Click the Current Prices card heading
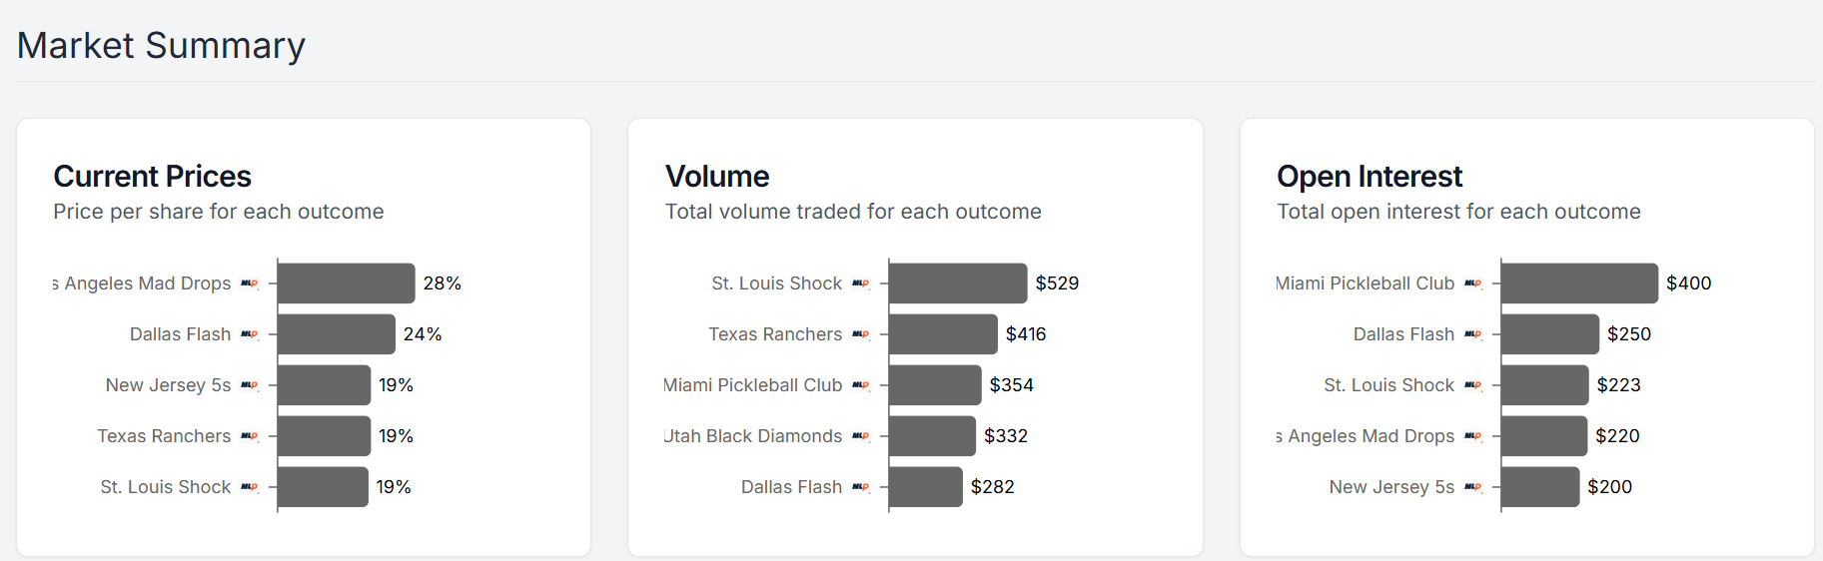 pos(152,177)
